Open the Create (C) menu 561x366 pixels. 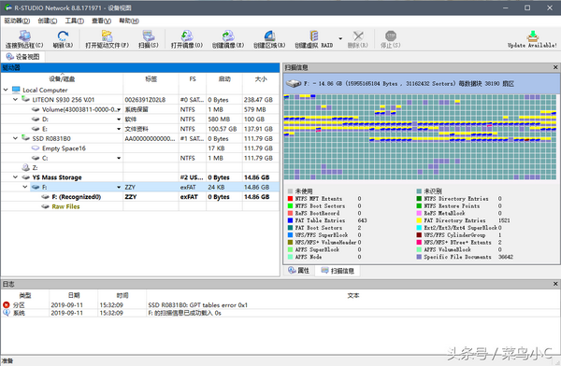coord(48,21)
